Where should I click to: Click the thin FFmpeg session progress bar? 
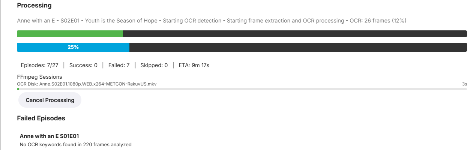coord(242,89)
